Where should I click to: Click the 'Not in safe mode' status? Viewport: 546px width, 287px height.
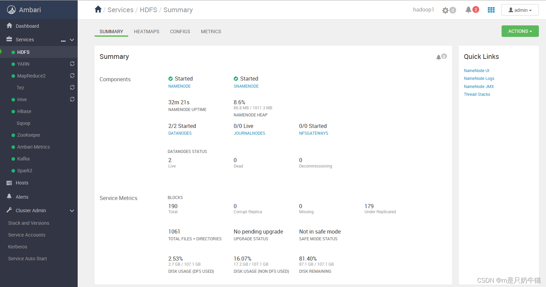[x=320, y=231]
